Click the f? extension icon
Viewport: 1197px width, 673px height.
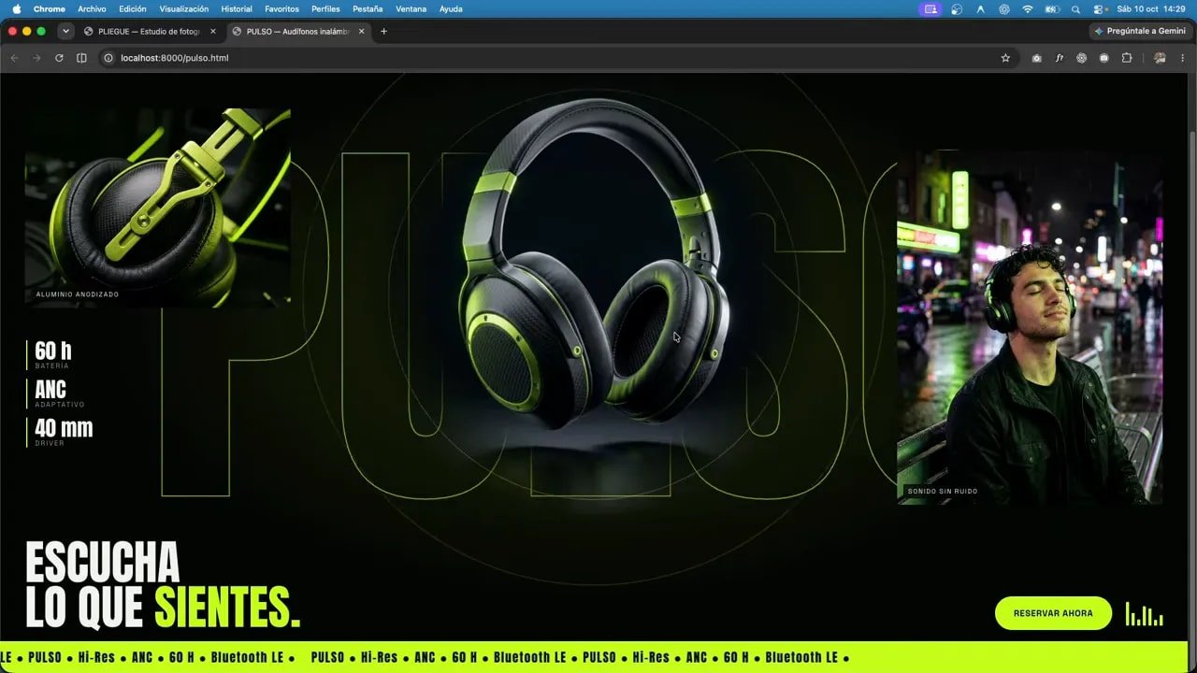coord(1060,58)
